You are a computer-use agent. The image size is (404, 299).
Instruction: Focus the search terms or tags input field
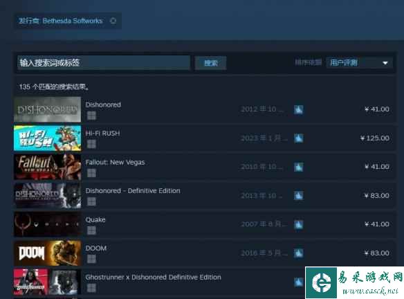[104, 62]
